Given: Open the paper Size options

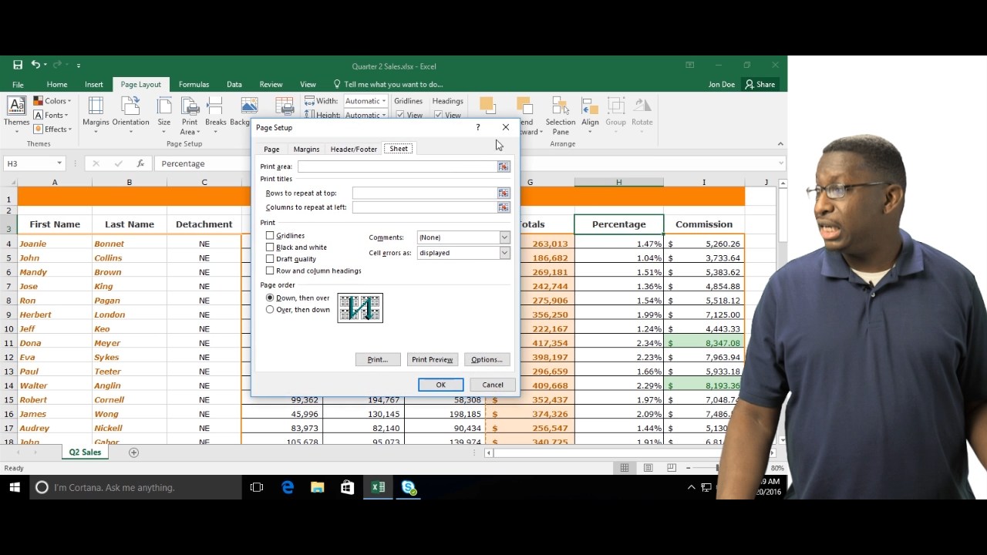Looking at the screenshot, I should click(164, 113).
